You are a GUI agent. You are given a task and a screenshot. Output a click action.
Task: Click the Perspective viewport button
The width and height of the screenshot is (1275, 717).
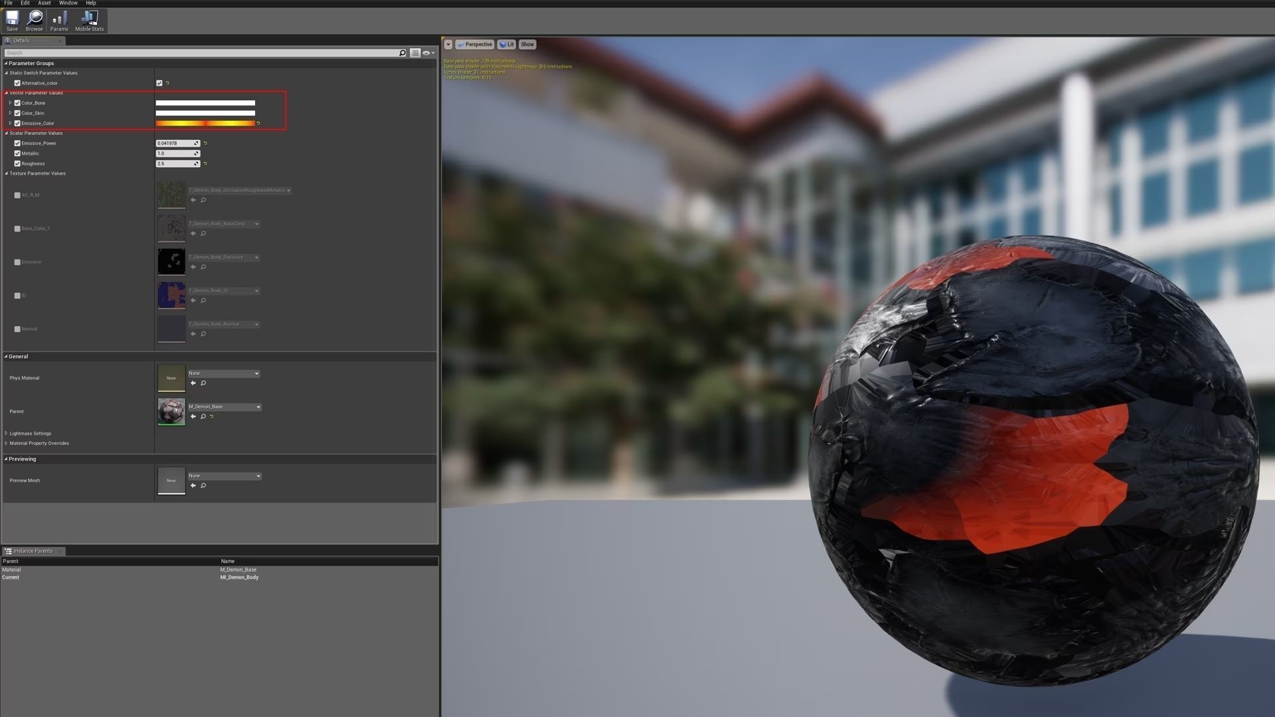[474, 44]
